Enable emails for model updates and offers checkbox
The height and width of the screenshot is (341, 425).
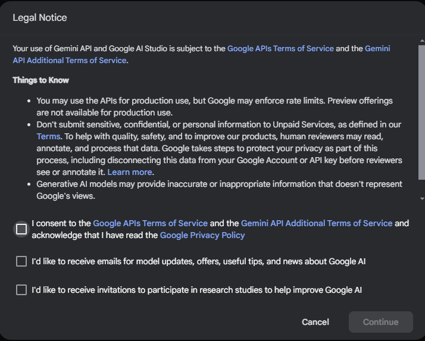pyautogui.click(x=21, y=261)
